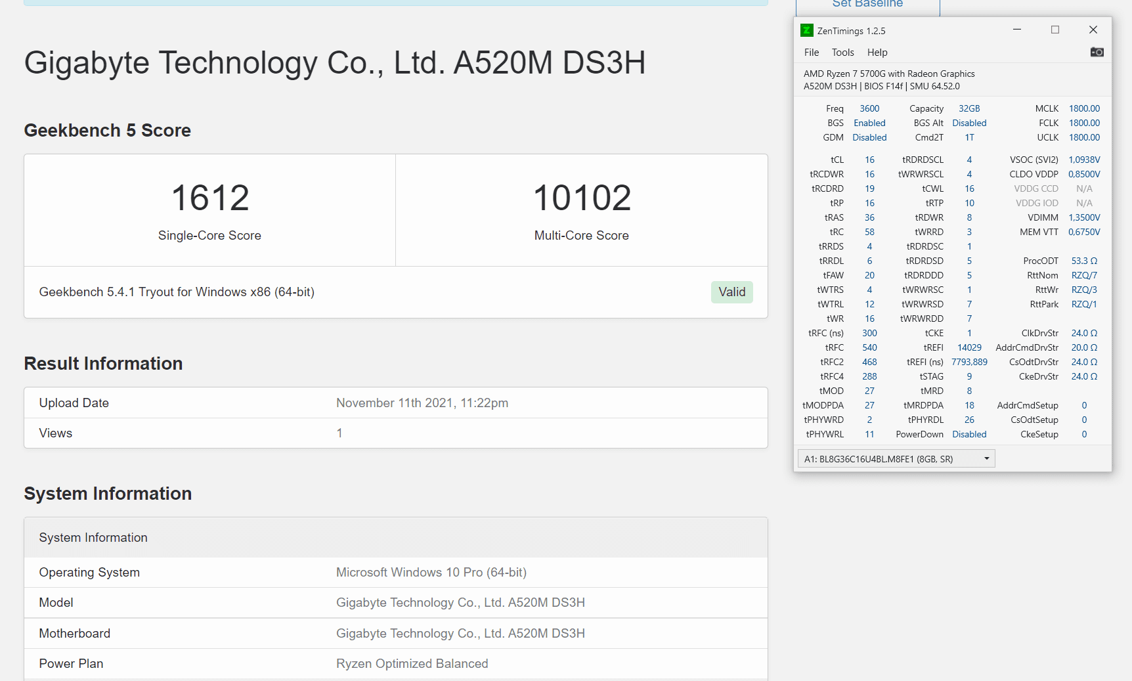Click the tSTAG value 9
This screenshot has height=681, width=1132.
969,376
